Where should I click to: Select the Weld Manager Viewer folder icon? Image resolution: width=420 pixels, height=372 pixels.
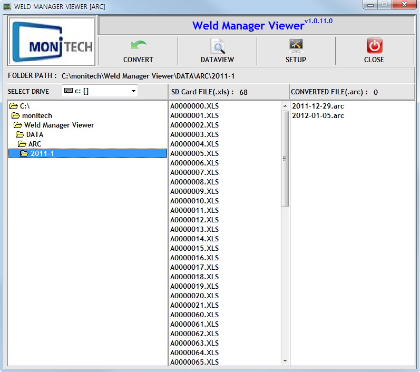[18, 125]
